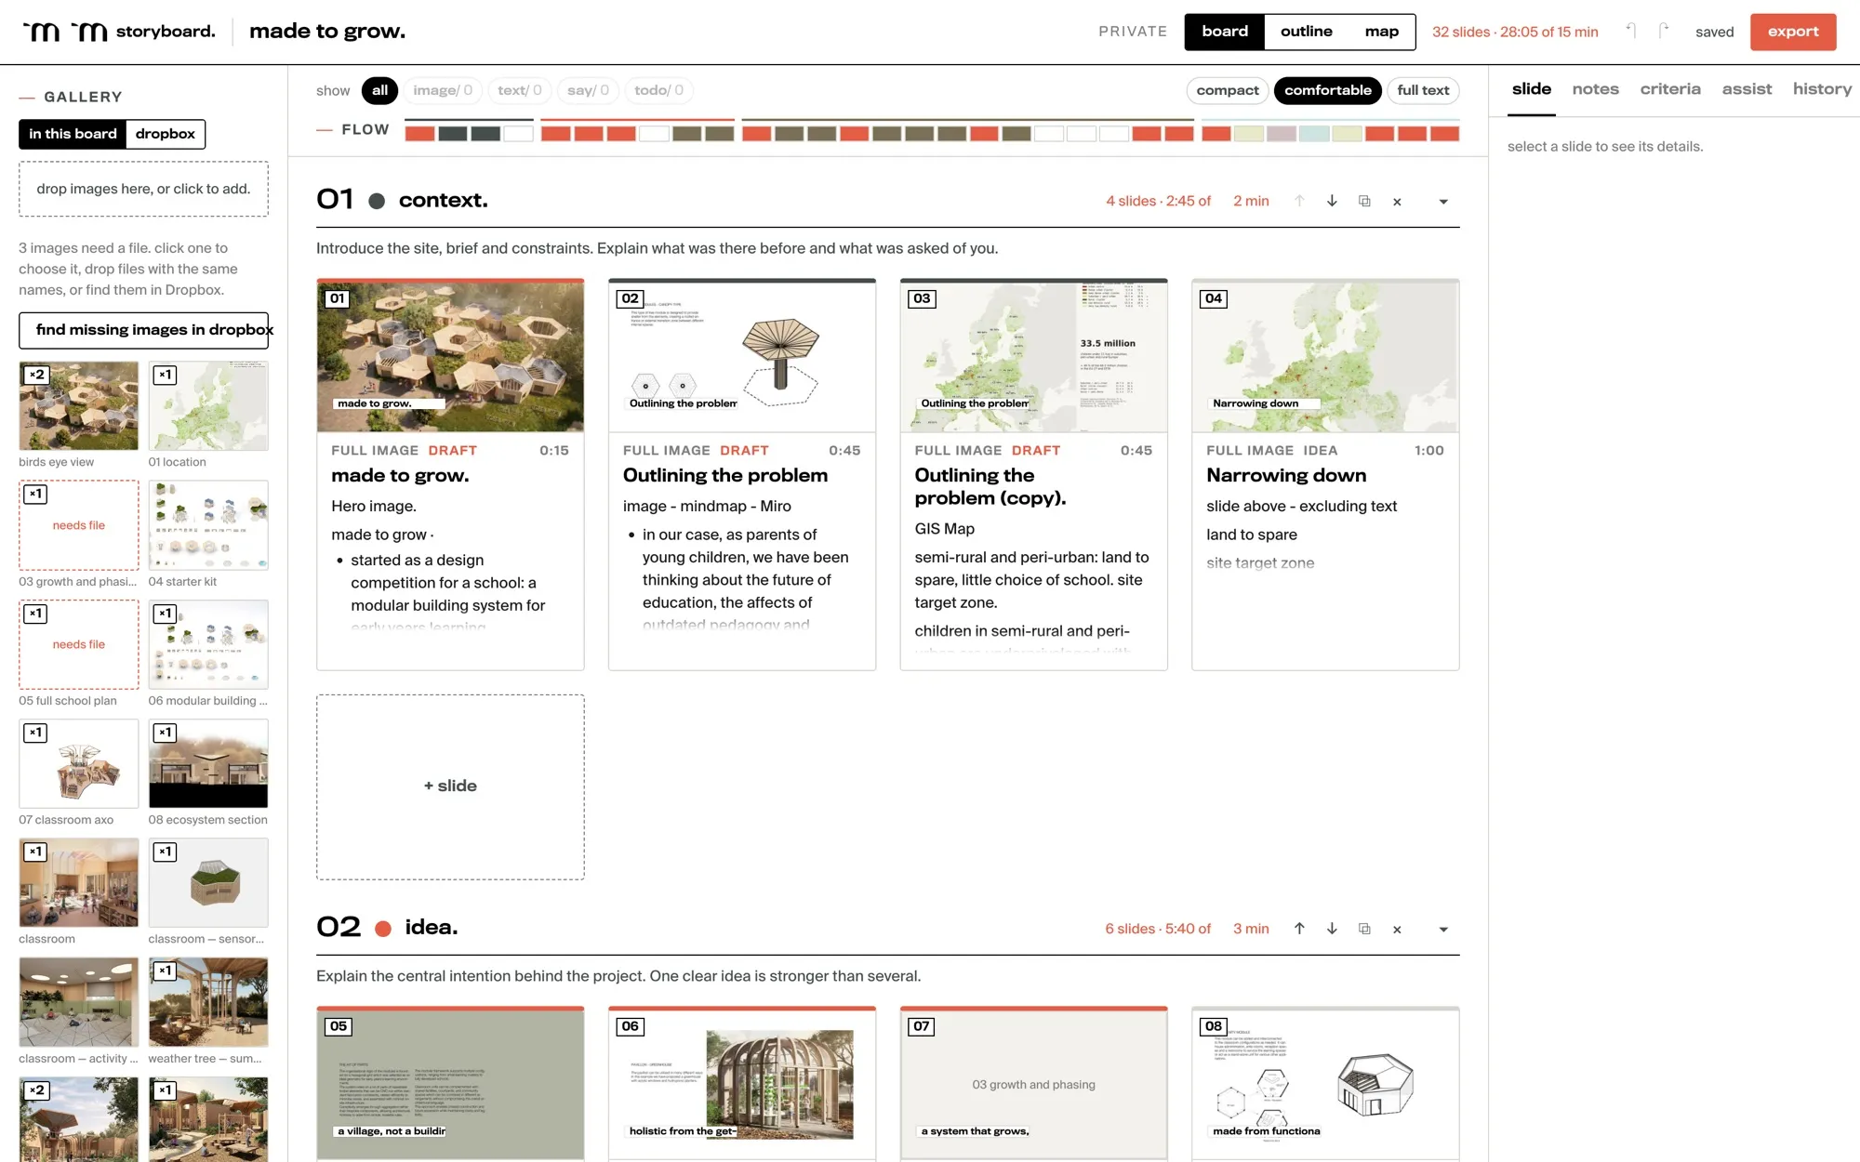The image size is (1860, 1162).
Task: Duplicate the context section
Action: (1364, 201)
